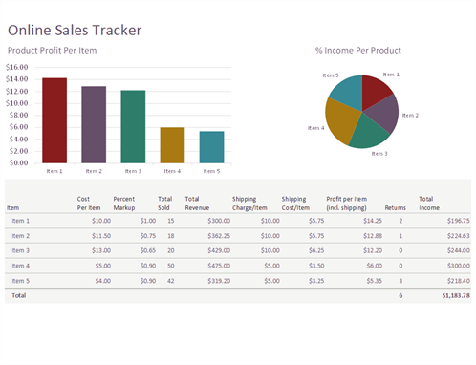The height and width of the screenshot is (365, 476).
Task: Select the $4.00 cost cell
Action: [x=103, y=281]
